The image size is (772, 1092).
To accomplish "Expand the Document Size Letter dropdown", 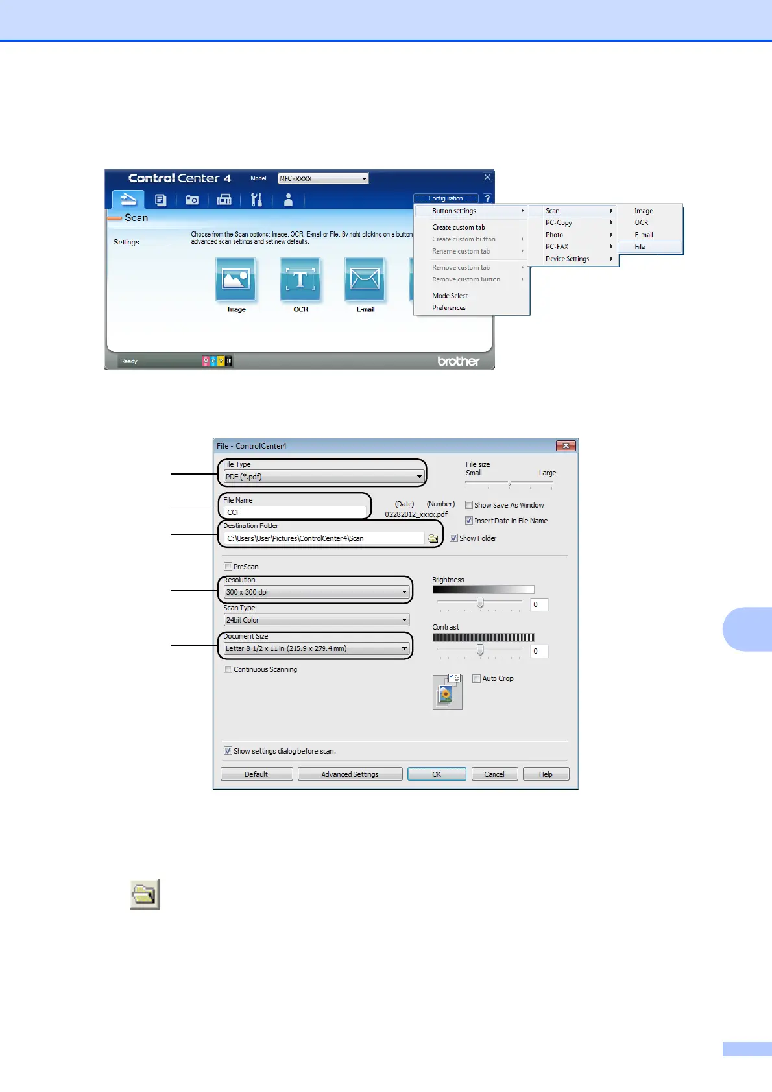I will click(317, 648).
